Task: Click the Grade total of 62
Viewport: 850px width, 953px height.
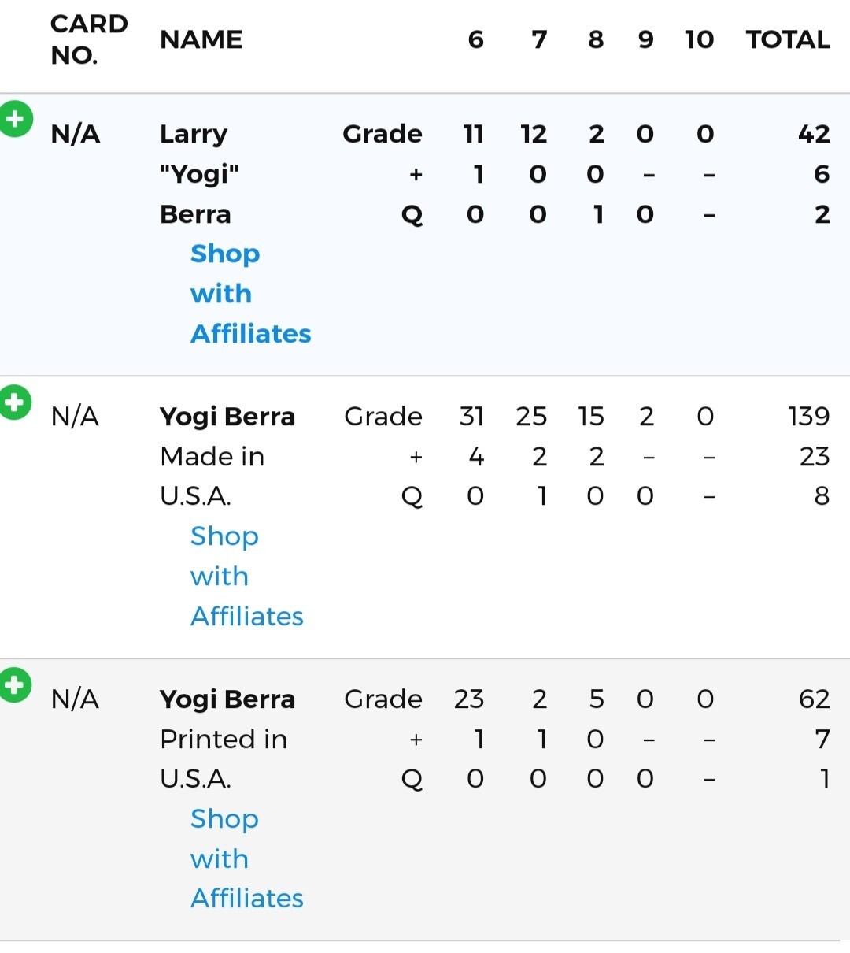Action: [814, 699]
